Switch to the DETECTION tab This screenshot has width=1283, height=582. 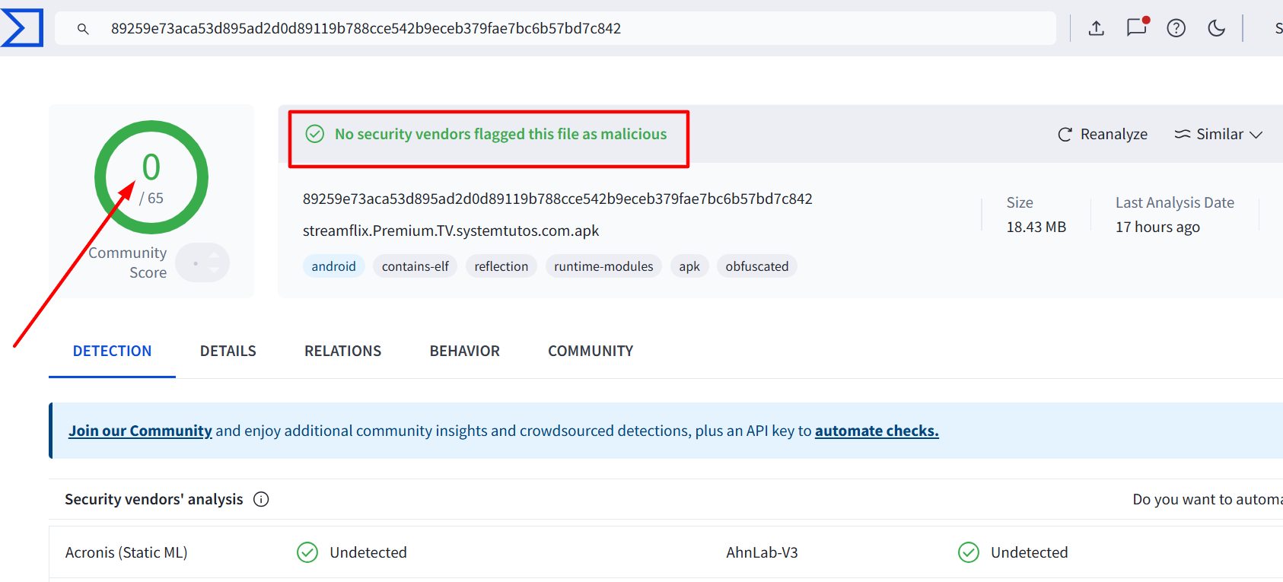click(x=112, y=351)
